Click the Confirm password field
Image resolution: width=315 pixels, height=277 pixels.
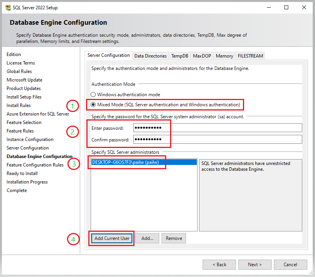tap(217, 139)
